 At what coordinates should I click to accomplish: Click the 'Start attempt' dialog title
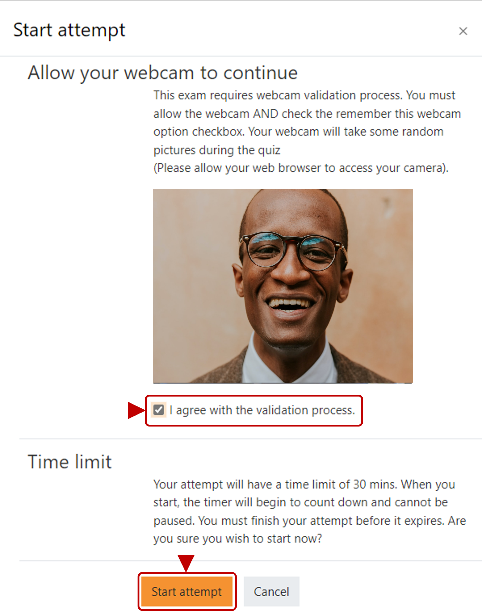pos(69,30)
